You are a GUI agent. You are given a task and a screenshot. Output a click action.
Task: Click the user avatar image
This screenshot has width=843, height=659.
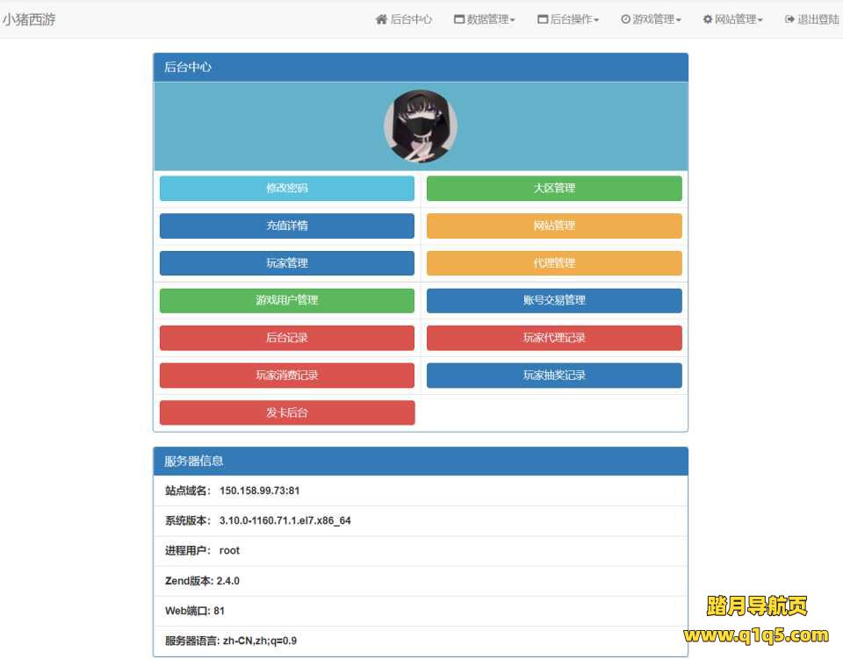[x=420, y=125]
